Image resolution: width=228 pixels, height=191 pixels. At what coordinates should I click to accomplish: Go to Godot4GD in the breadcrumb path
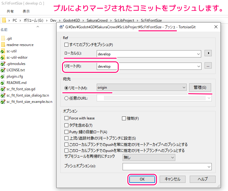tap(71, 20)
